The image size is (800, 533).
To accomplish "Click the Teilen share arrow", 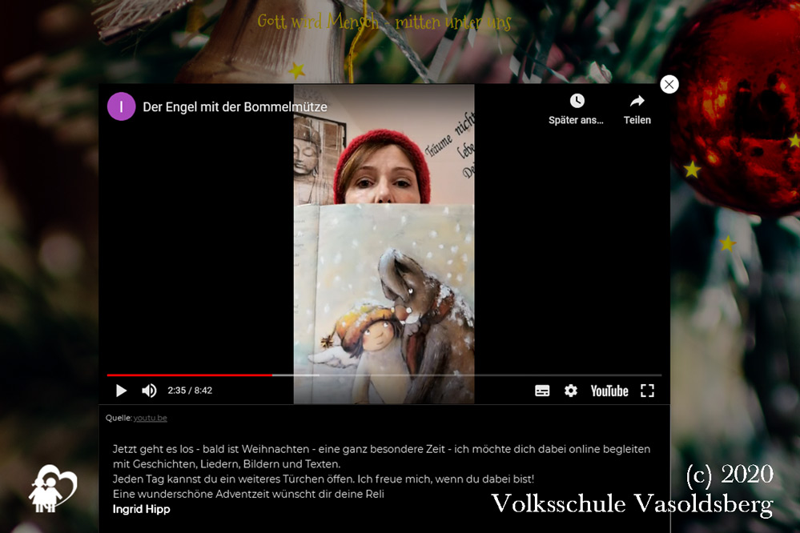I will click(637, 101).
